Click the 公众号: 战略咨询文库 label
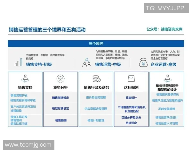 [164, 29]
